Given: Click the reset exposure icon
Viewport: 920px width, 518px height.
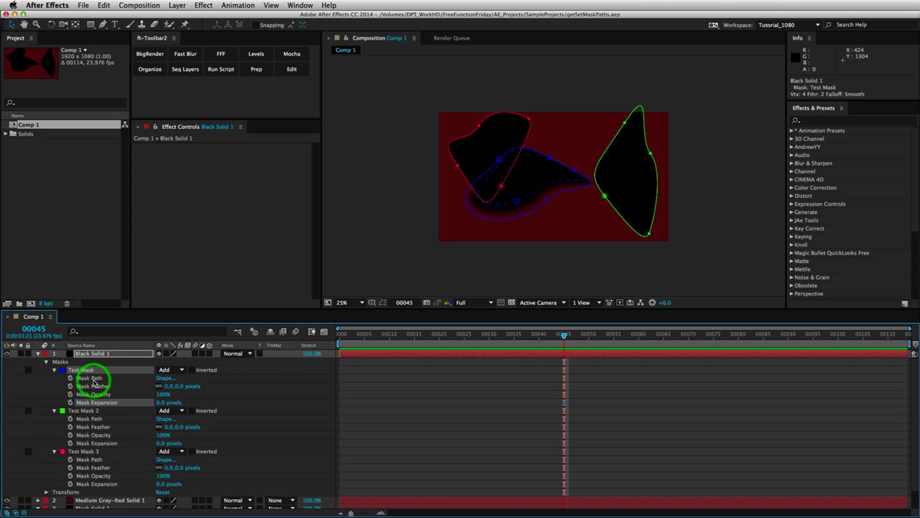Looking at the screenshot, I should tap(652, 303).
